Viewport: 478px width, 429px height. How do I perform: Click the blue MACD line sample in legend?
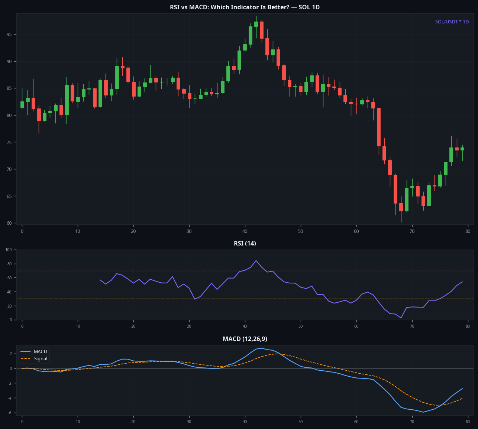[25, 352]
